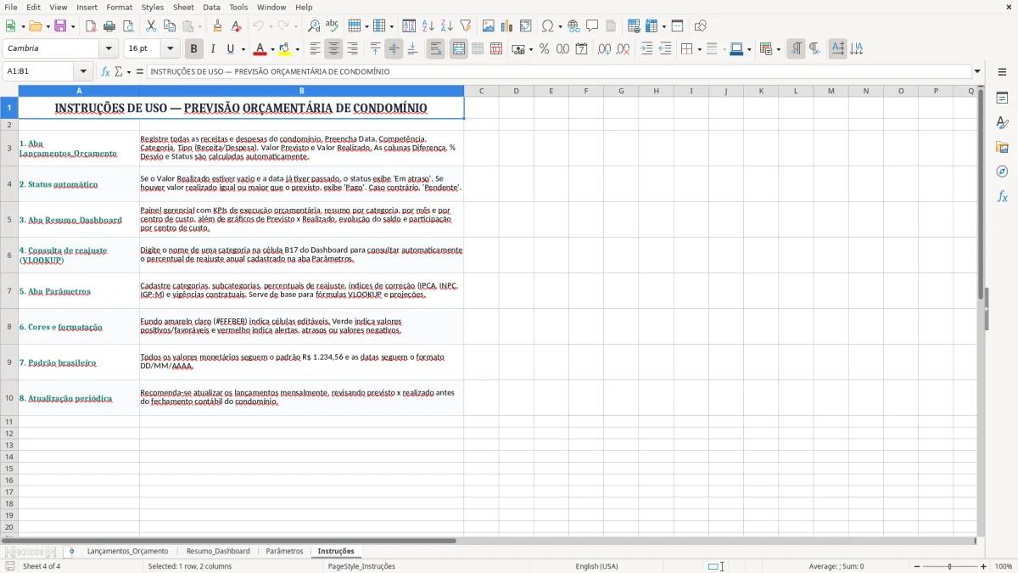Open the Tools menu

pos(238,7)
